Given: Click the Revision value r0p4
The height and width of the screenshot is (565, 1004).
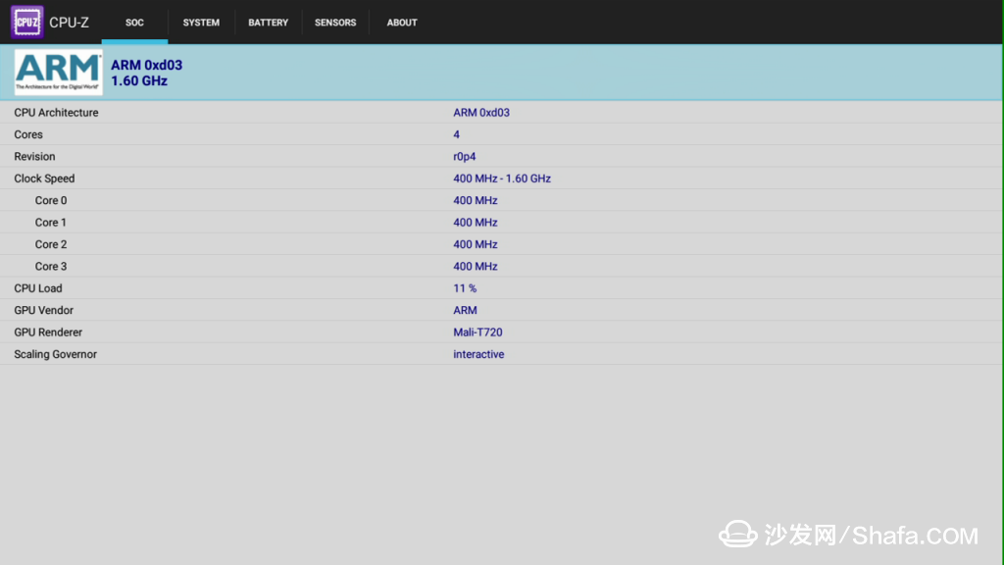Looking at the screenshot, I should pos(464,156).
